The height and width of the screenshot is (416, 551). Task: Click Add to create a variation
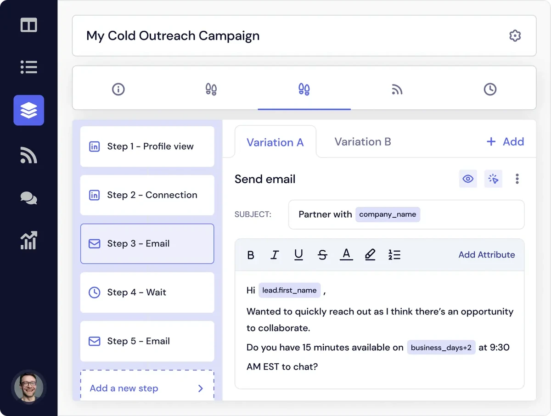(x=505, y=142)
